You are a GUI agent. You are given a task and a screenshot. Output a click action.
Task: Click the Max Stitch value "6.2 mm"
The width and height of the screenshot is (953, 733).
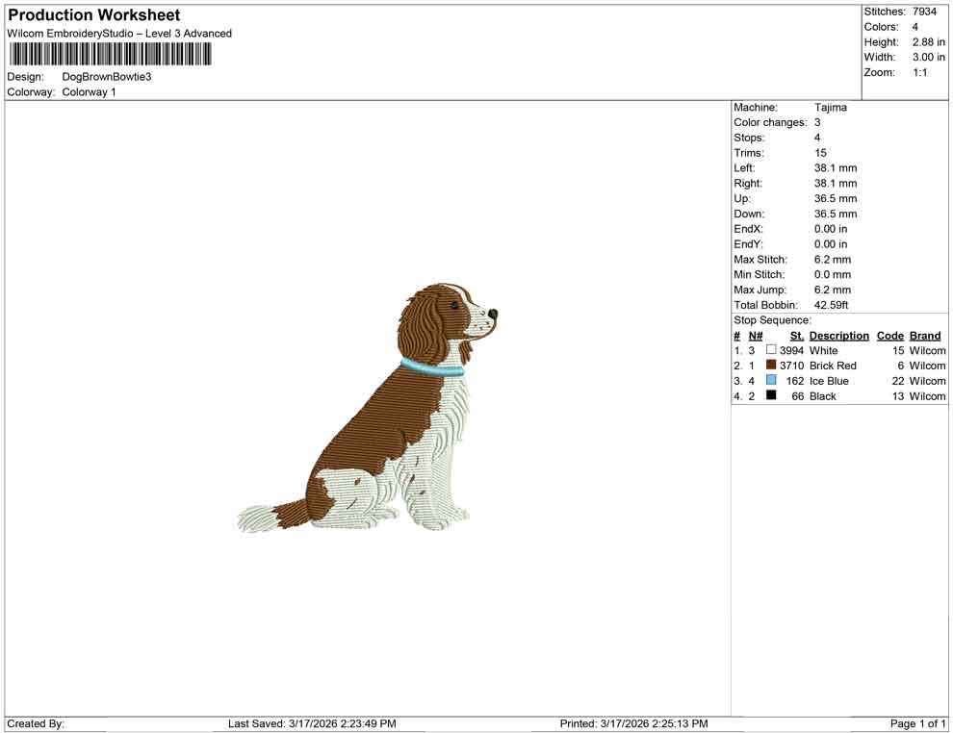833,260
